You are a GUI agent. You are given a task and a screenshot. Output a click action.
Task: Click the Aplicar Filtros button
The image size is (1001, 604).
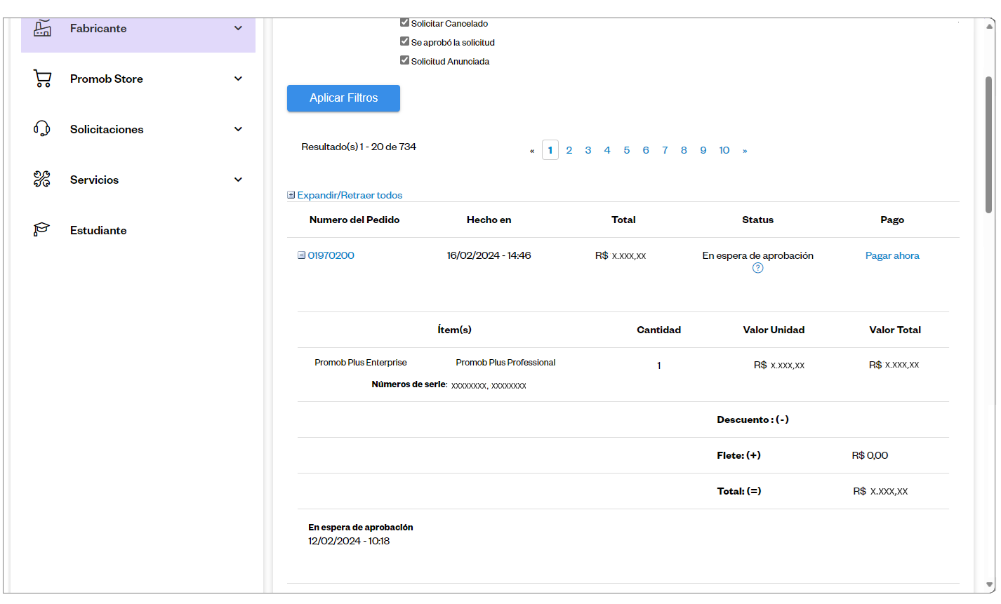pos(343,98)
